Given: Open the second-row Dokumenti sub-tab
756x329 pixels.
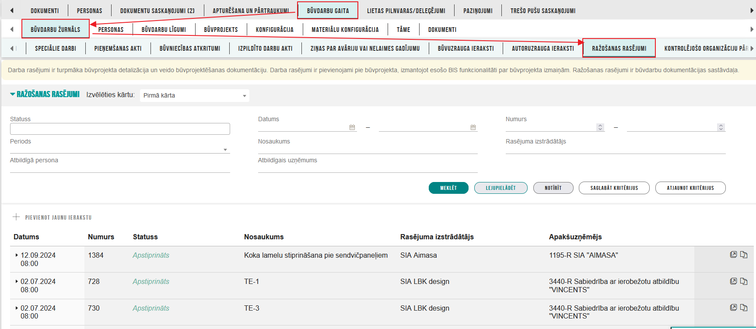Looking at the screenshot, I should pyautogui.click(x=442, y=29).
